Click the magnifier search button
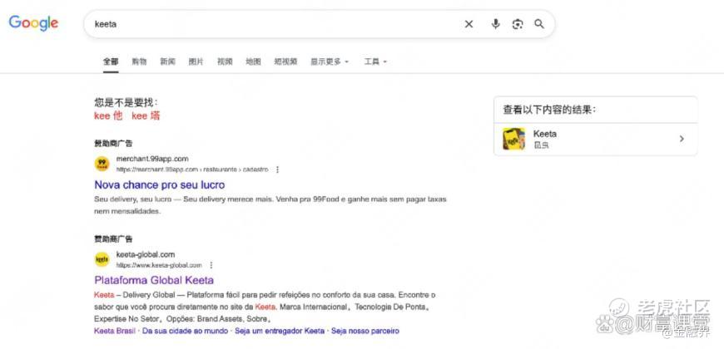This screenshot has width=724, height=349. pos(539,24)
